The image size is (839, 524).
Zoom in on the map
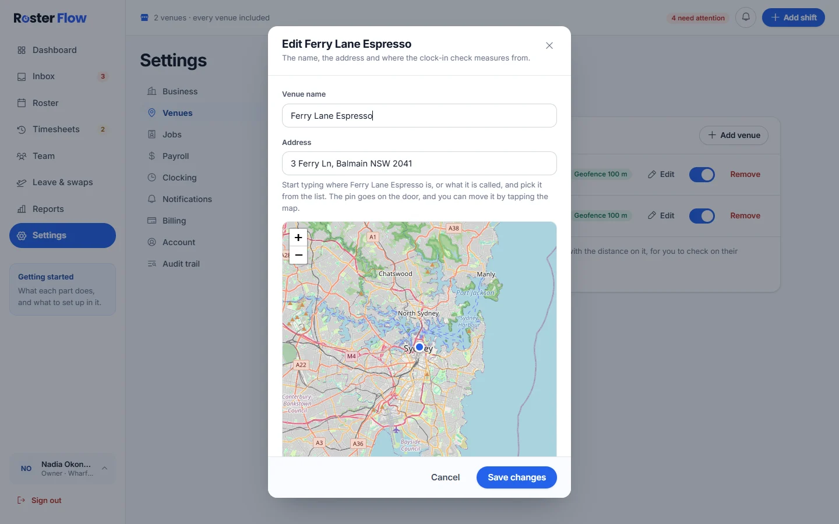(x=298, y=238)
